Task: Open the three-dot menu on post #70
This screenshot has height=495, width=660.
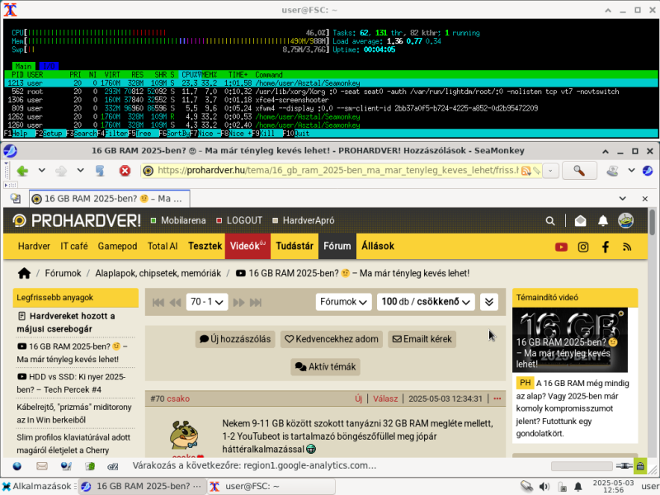Action: pyautogui.click(x=497, y=398)
